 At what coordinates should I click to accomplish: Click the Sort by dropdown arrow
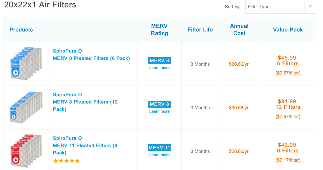coord(310,7)
